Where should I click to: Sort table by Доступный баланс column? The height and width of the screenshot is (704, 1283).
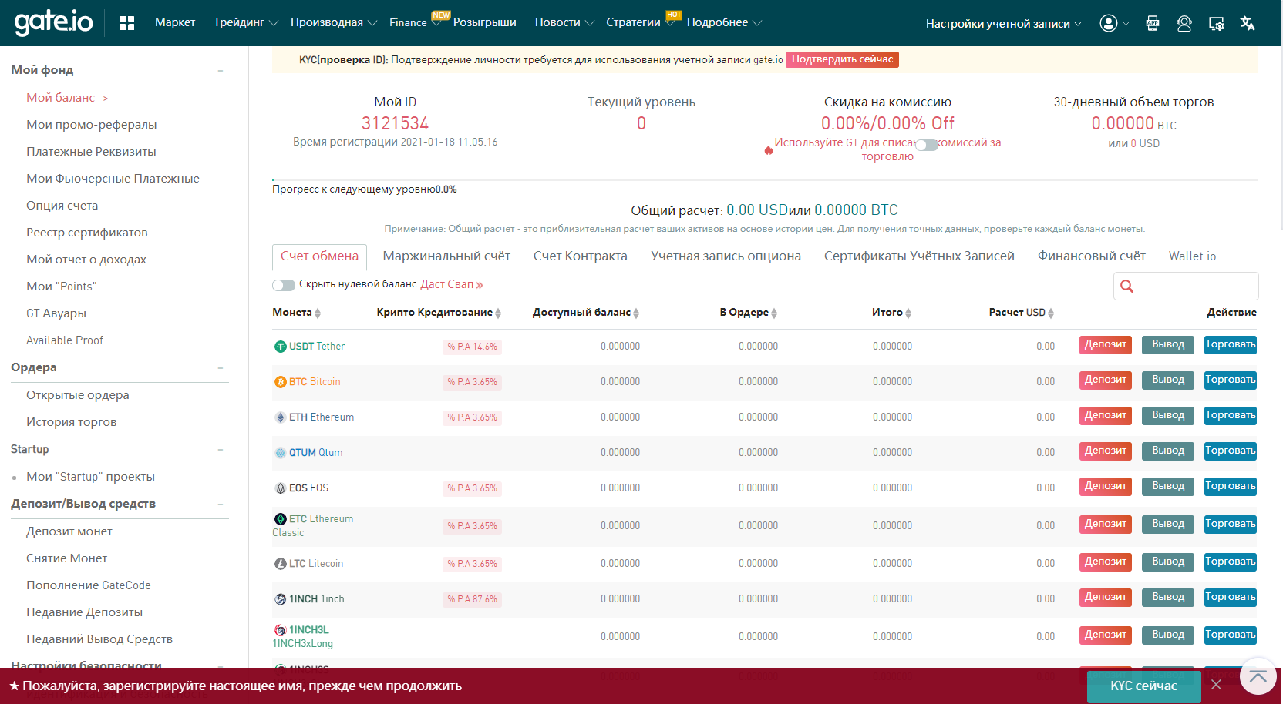[x=636, y=313]
